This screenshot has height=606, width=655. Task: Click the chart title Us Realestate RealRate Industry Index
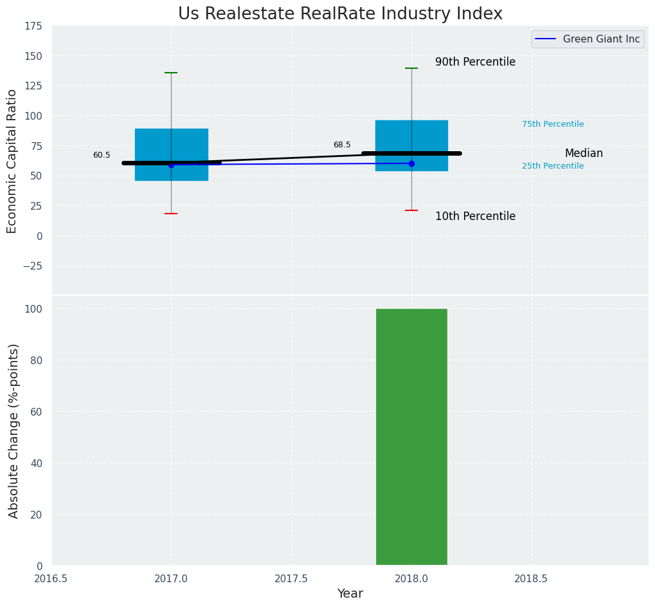340,14
